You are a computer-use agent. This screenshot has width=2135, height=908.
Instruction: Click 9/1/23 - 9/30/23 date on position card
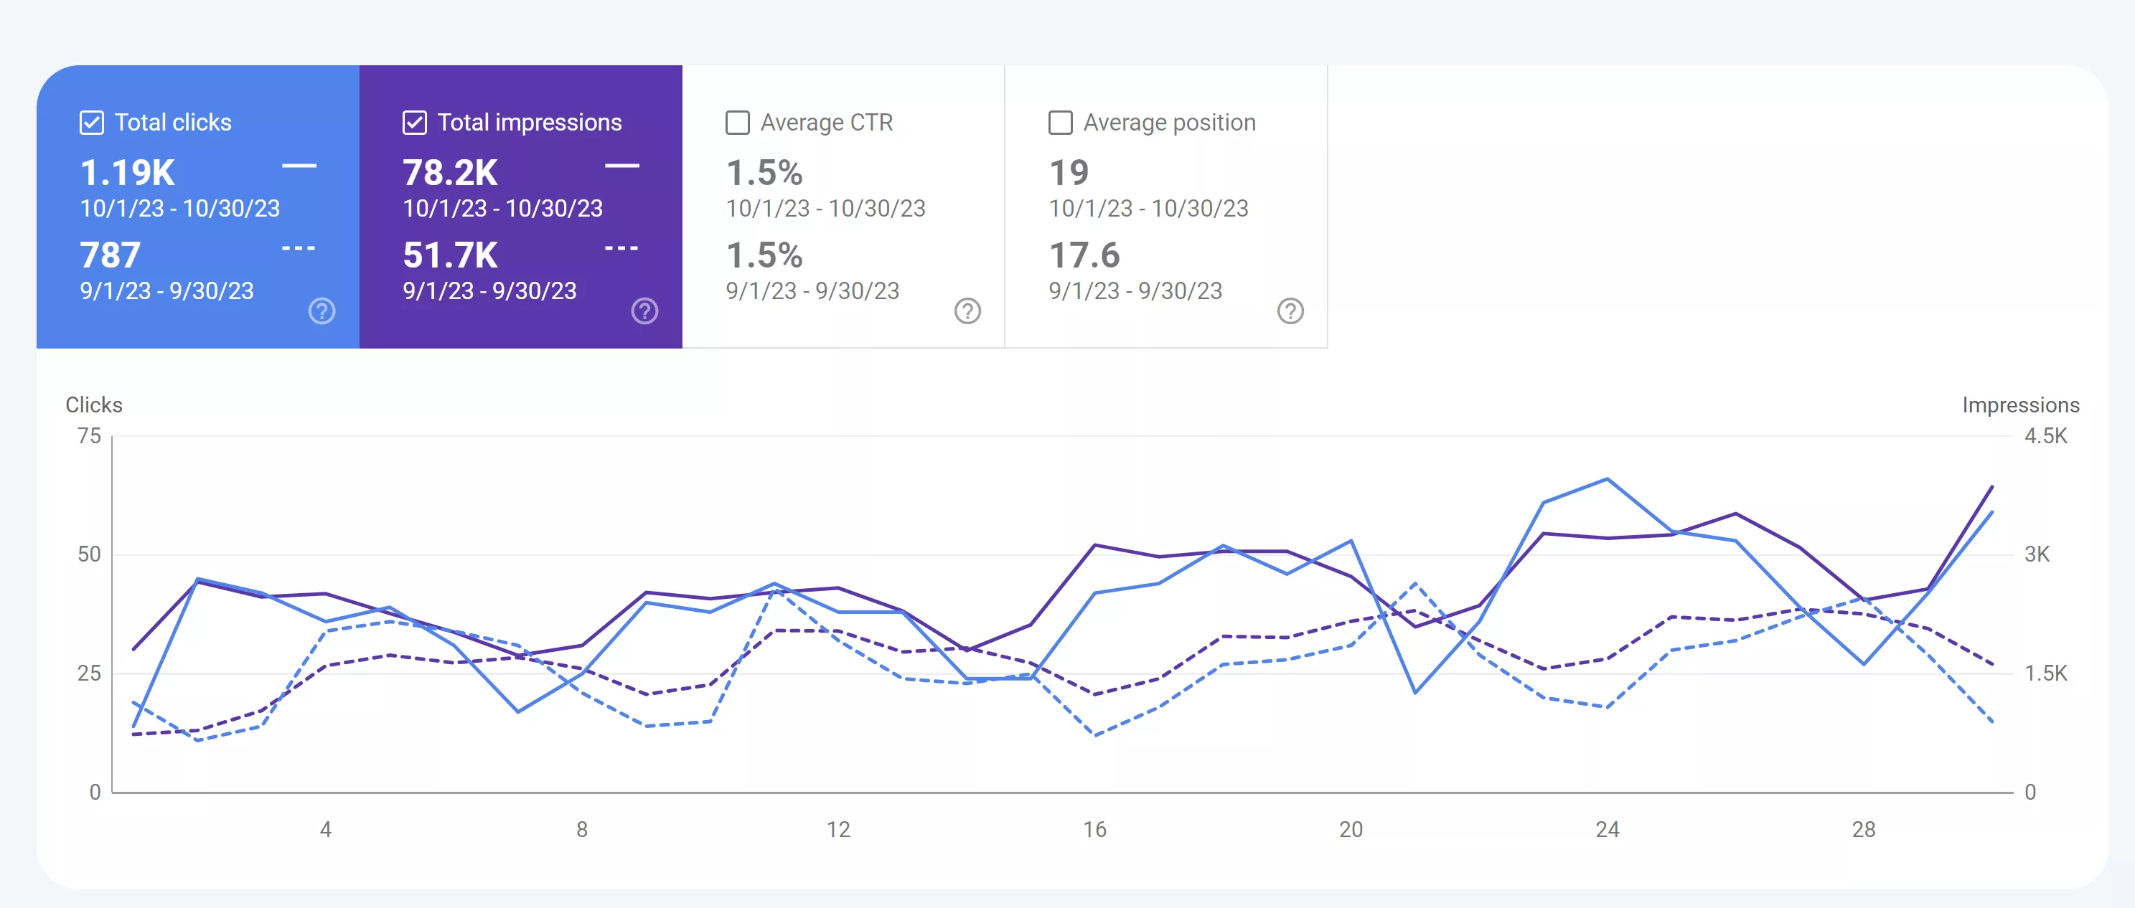[1135, 292]
